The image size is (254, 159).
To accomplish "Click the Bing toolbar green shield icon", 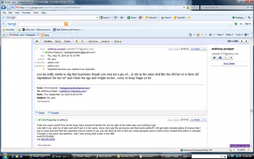I will pos(236,24).
